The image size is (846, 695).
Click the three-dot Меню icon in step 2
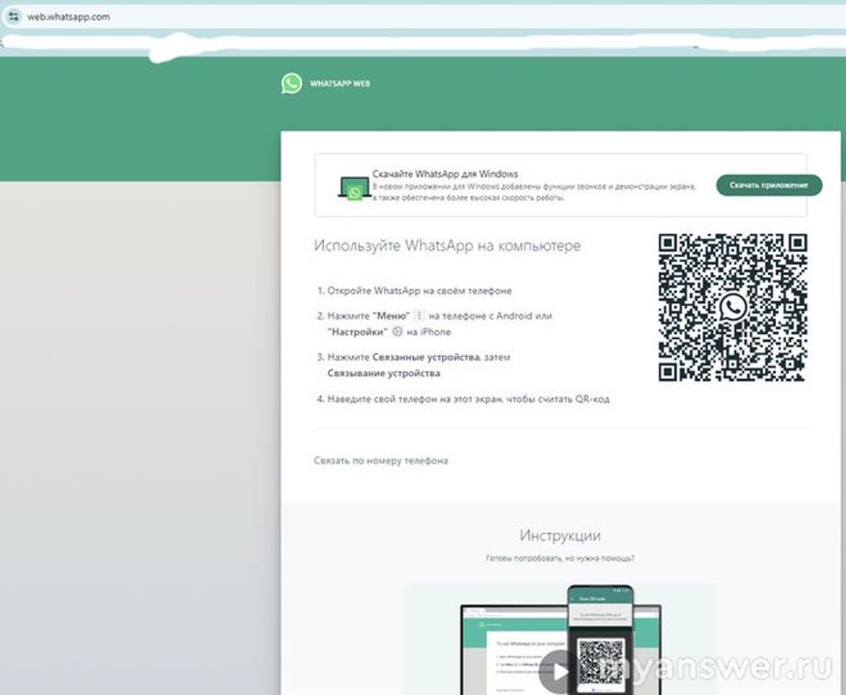418,315
